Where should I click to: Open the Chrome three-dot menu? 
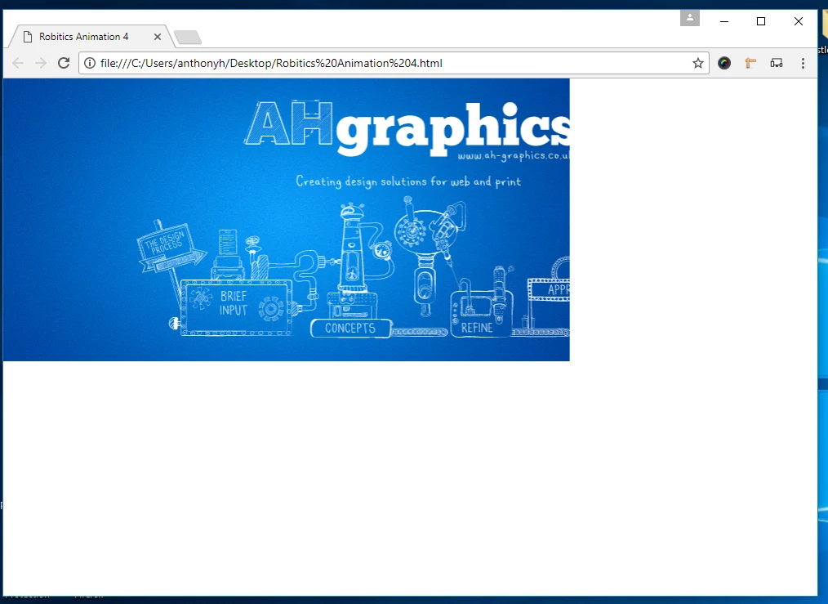[x=803, y=63]
